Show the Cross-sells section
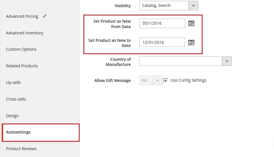This screenshot has width=274, height=157. 16,99
